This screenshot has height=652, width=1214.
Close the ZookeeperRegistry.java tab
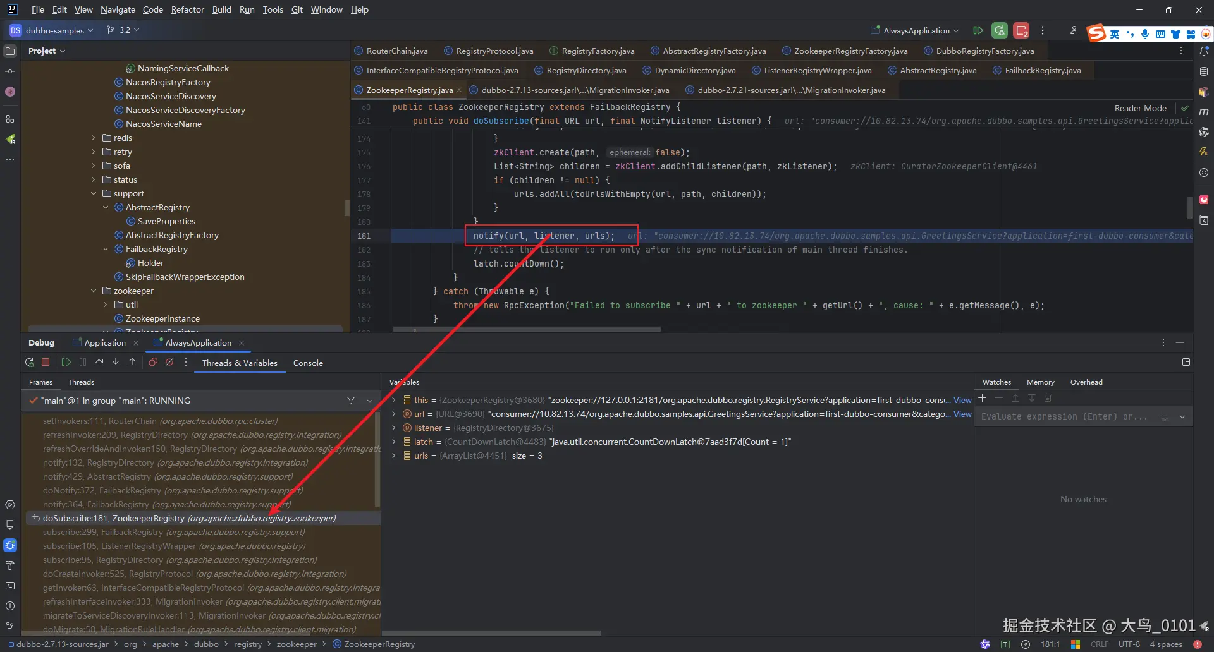459,90
